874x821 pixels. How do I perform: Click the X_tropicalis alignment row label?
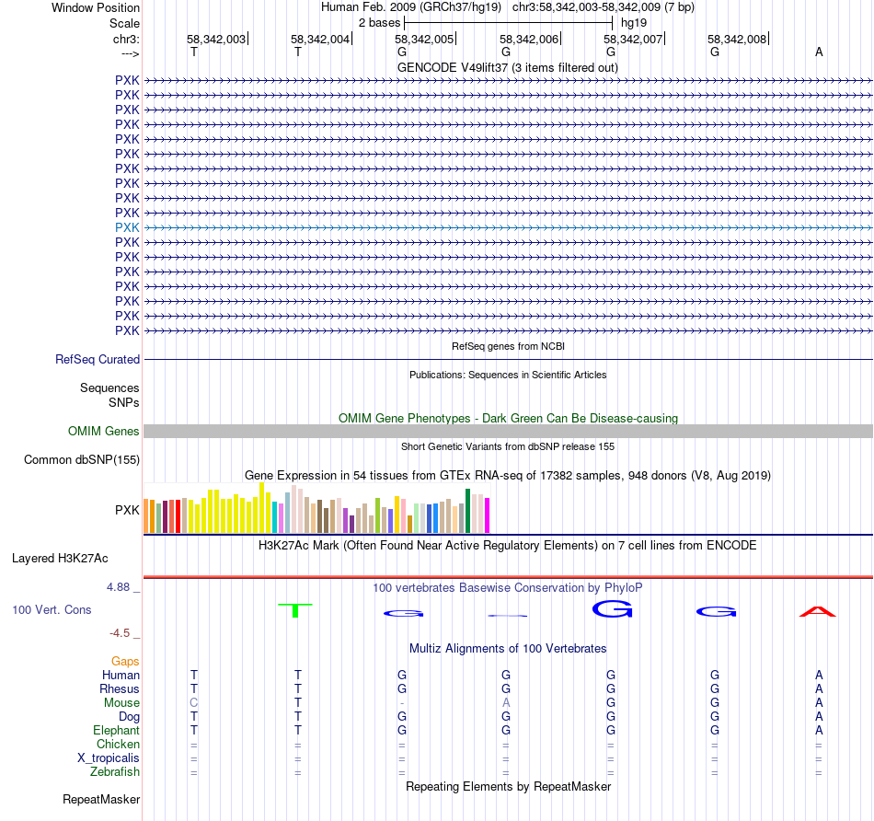tap(109, 758)
